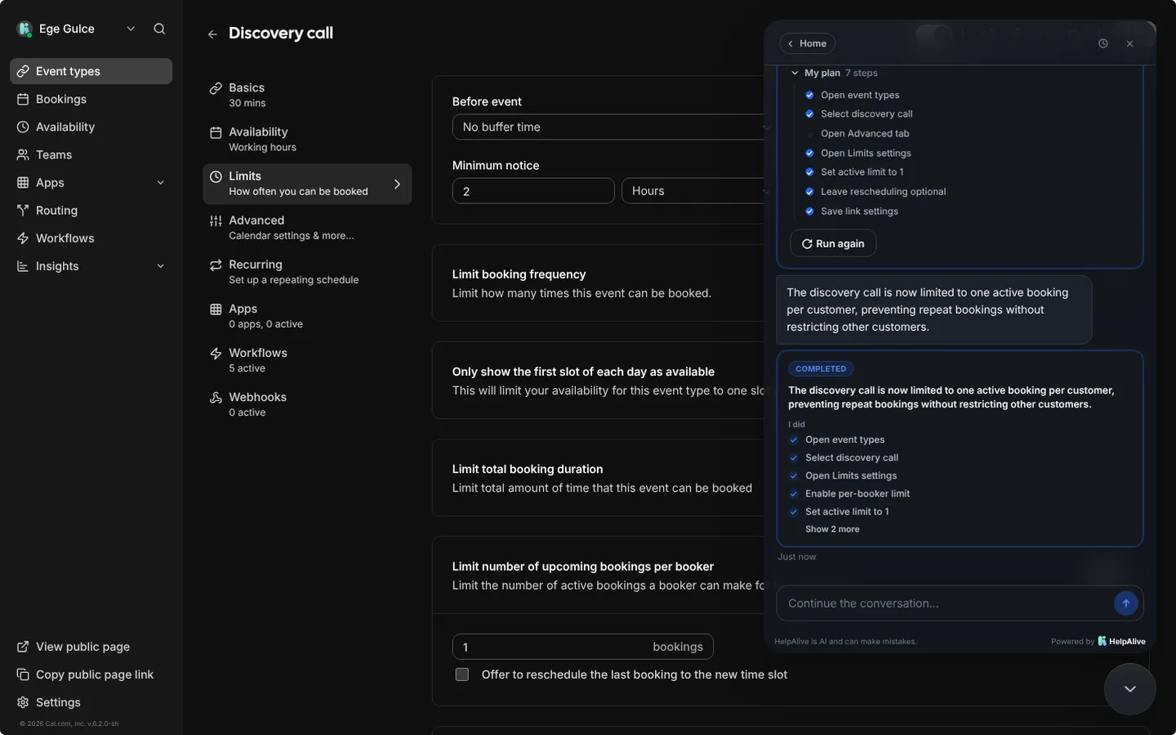
Task: Click Show 2 more in completed summary
Action: pos(832,529)
